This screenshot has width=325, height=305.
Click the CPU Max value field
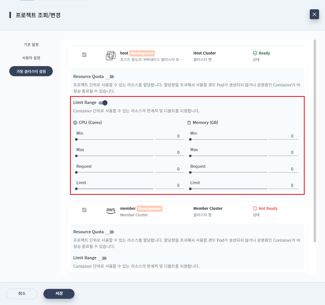[x=170, y=152]
